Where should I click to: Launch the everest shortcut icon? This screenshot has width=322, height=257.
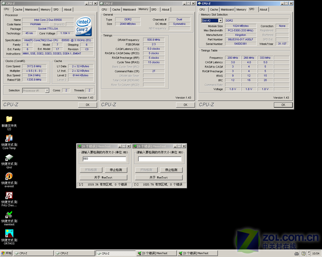point(9,176)
